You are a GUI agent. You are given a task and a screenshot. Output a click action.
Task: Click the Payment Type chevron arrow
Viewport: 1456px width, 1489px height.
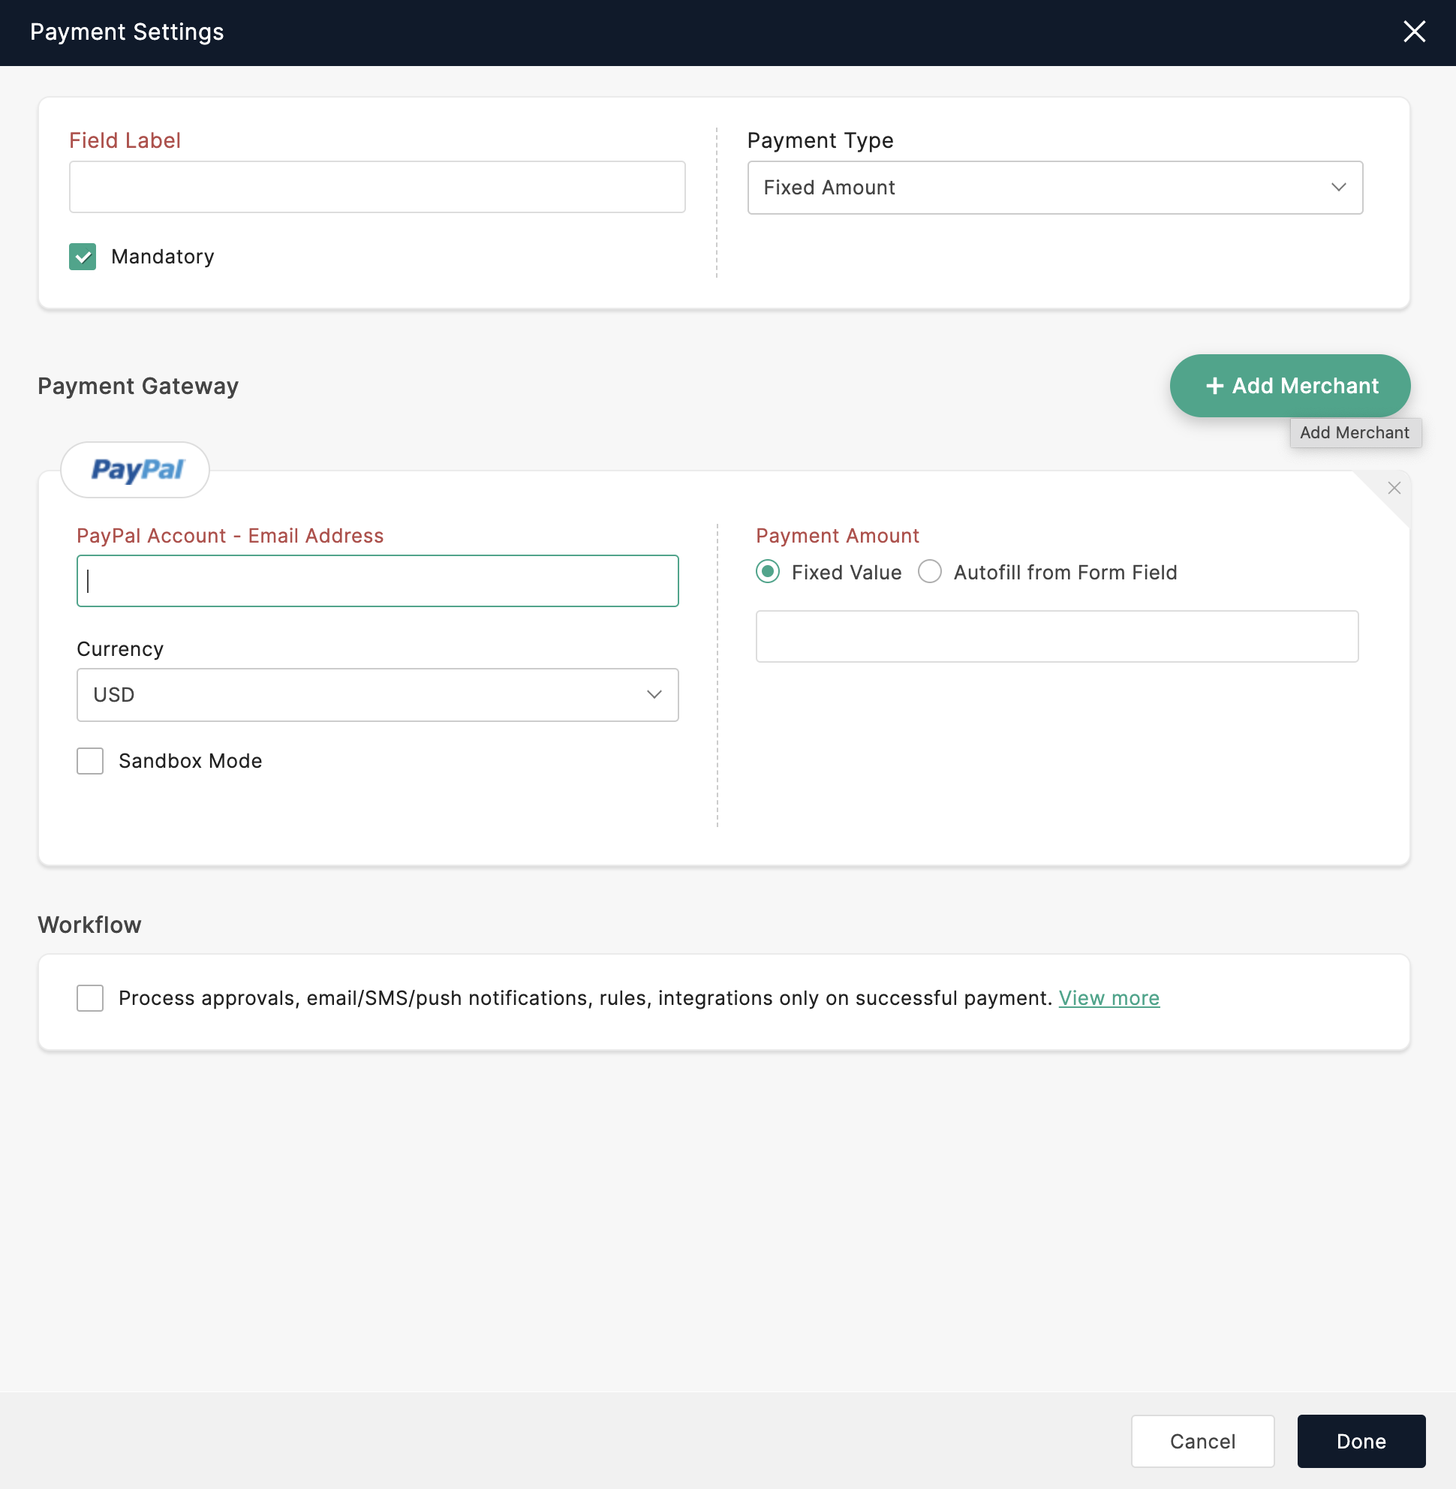[x=1337, y=188]
